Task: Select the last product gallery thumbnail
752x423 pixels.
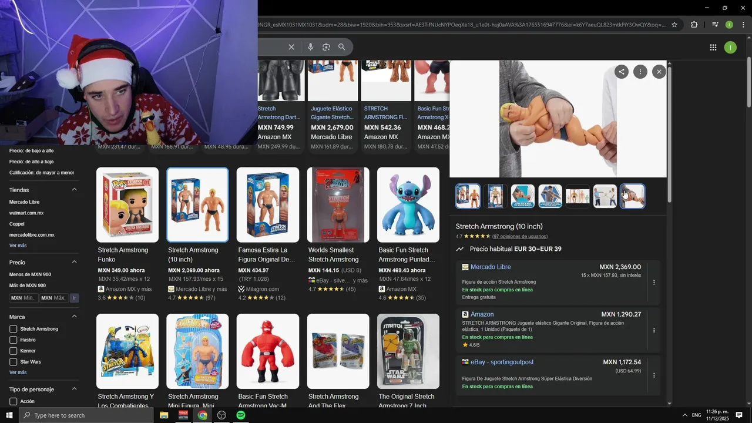Action: point(632,196)
